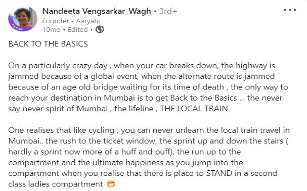This screenshot has width=307, height=191.
Task: Click the line starting 'On a particularly crazy day'
Action: click(x=142, y=66)
